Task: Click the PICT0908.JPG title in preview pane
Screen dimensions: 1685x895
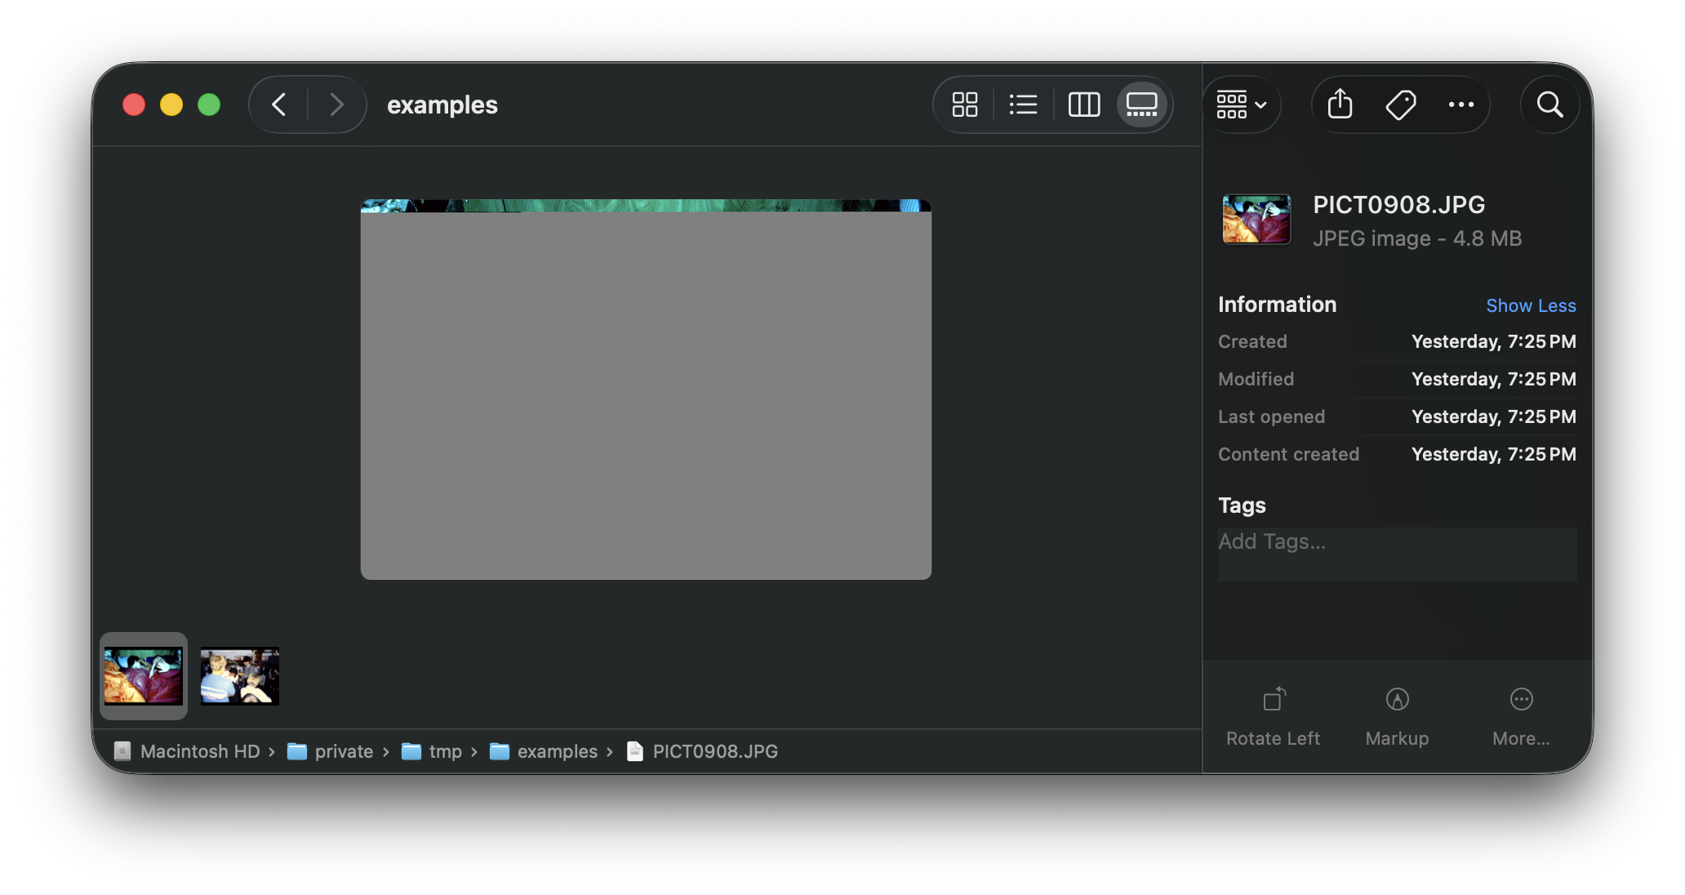Action: click(1398, 204)
